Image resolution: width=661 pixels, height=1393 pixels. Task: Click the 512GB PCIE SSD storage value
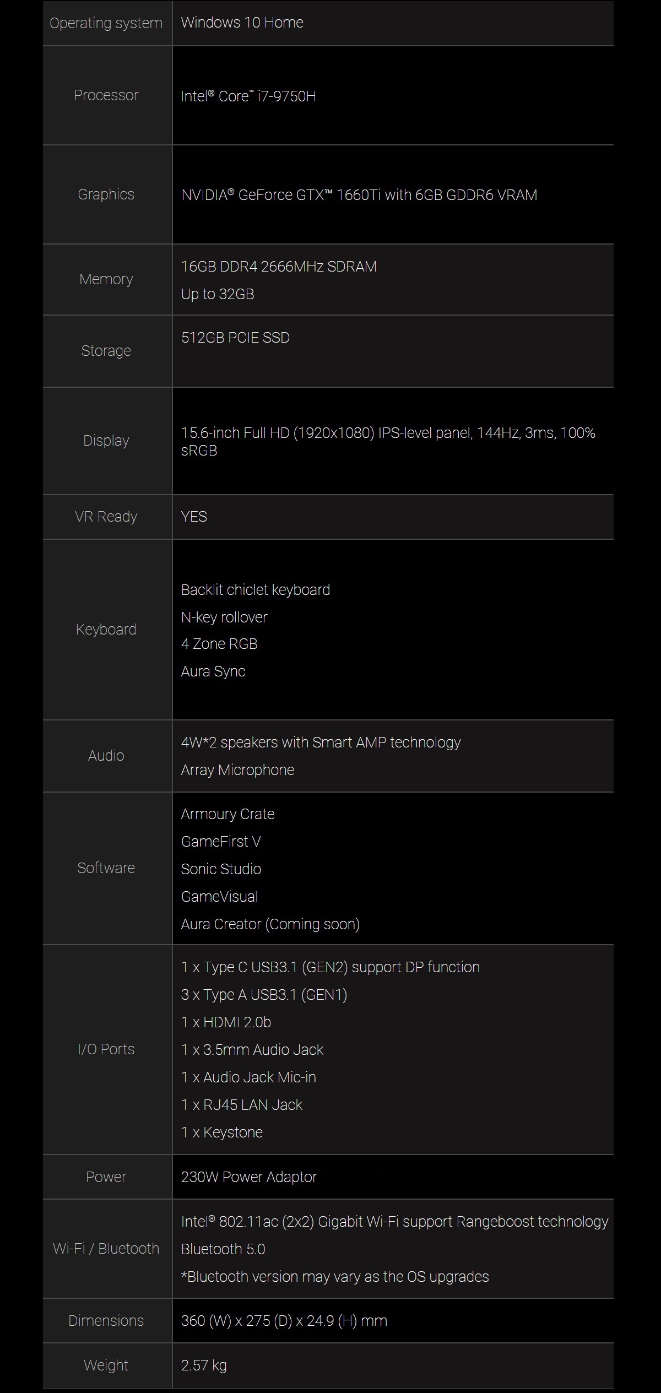pyautogui.click(x=235, y=338)
